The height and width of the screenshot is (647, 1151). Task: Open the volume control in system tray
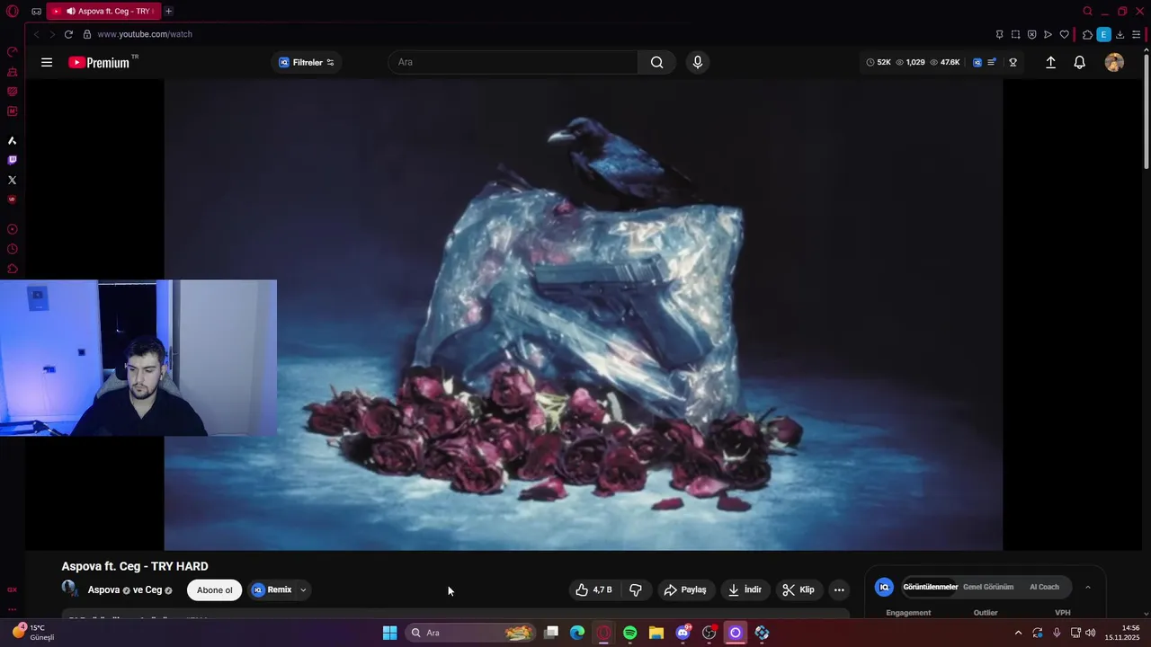pos(1091,633)
